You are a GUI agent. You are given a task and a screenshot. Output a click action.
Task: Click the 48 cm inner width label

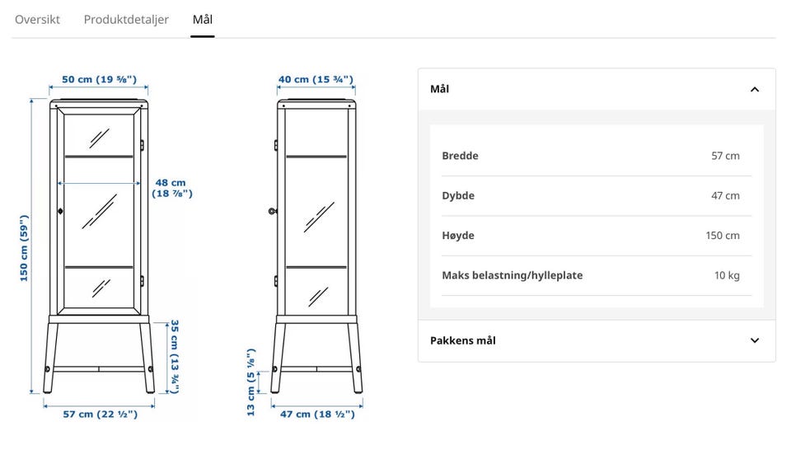coord(172,188)
